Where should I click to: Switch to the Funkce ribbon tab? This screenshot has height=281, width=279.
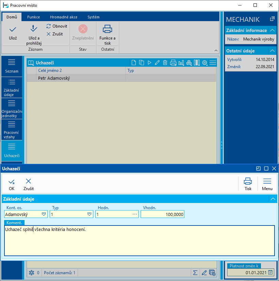pos(33,17)
